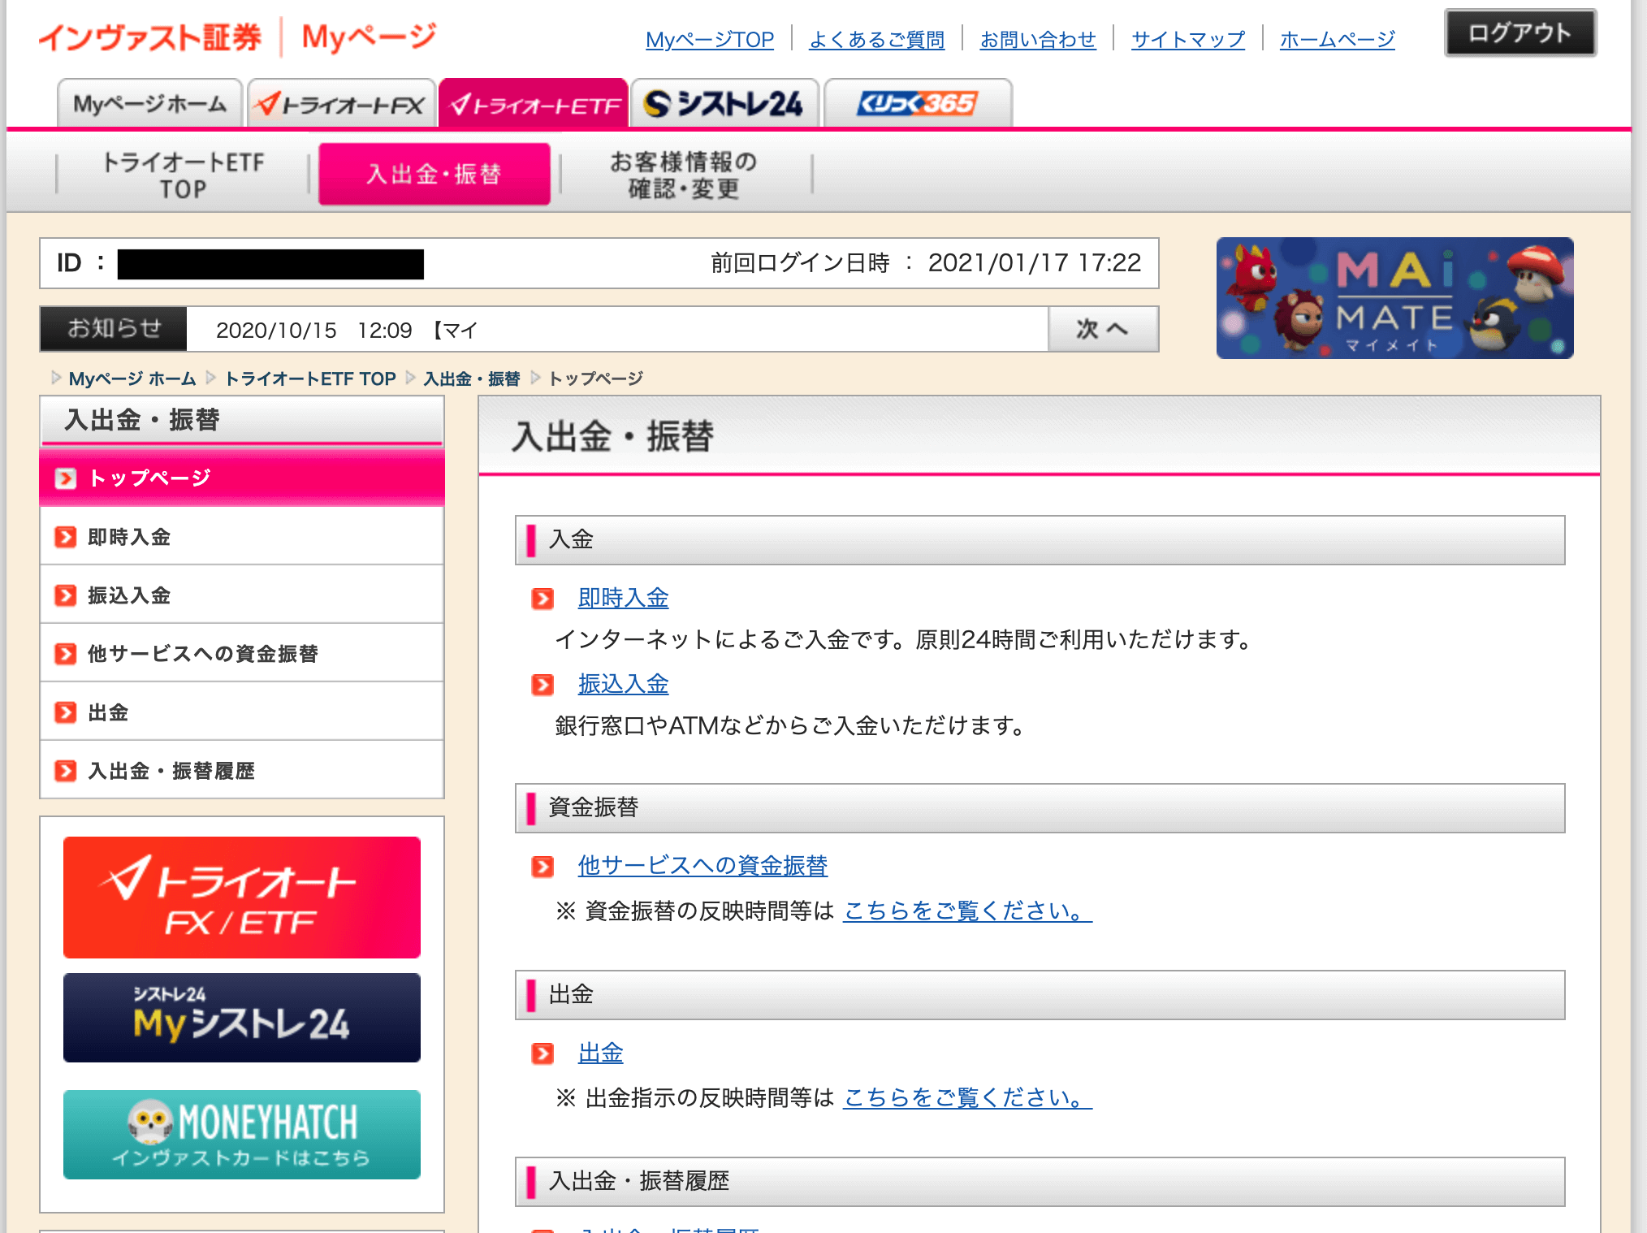Click the arrow icon beside トップページ in sidebar
The width and height of the screenshot is (1647, 1233).
click(66, 478)
